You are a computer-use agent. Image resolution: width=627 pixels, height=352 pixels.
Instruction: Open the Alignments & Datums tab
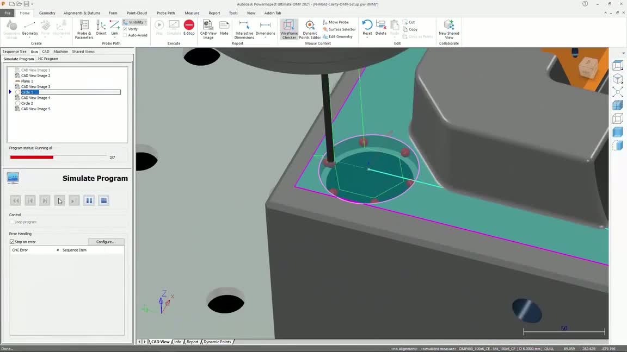click(x=82, y=13)
